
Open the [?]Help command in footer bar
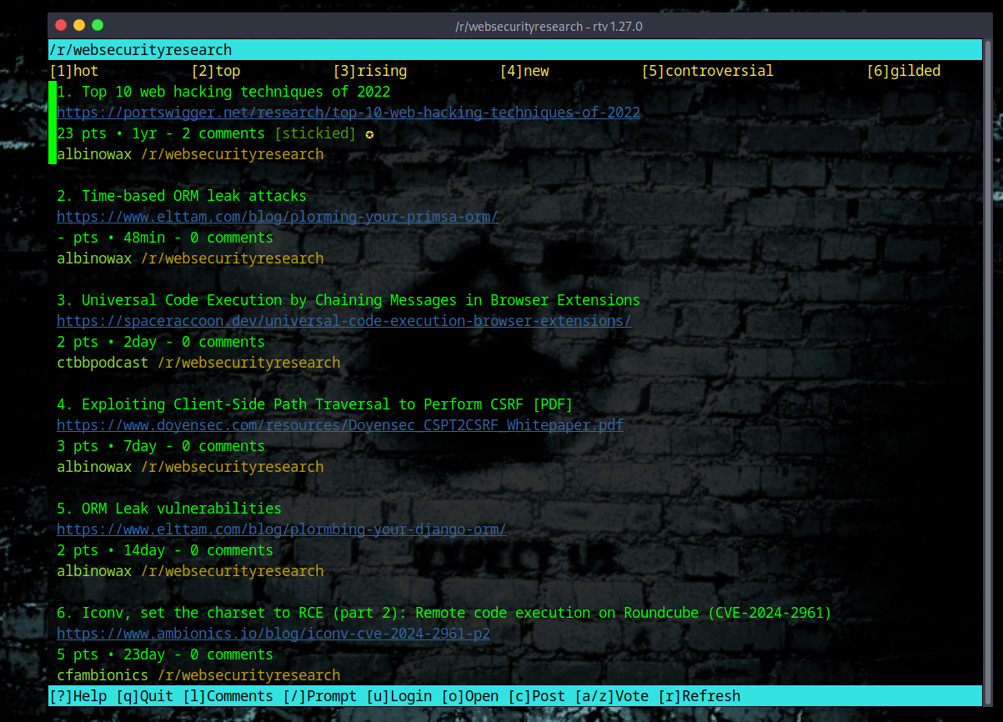pos(79,695)
